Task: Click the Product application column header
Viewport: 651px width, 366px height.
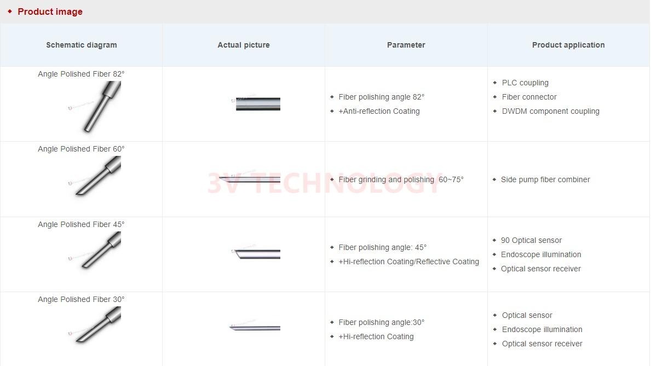Action: tap(568, 45)
